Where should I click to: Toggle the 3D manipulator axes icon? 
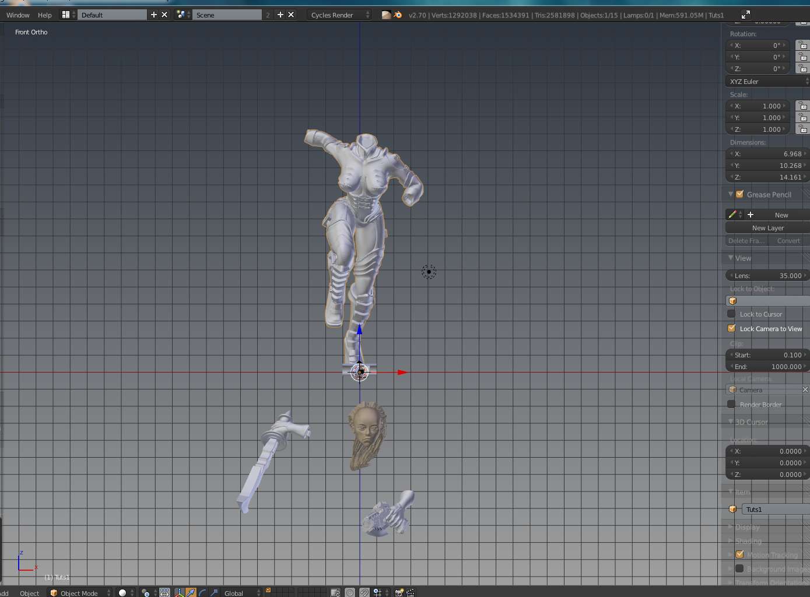click(x=179, y=592)
